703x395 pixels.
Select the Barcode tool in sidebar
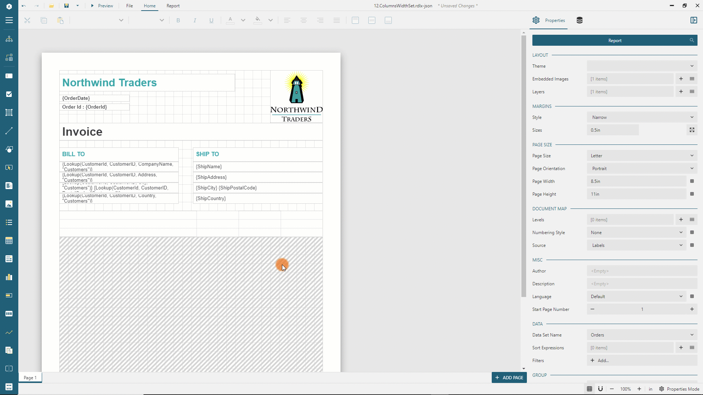(9, 314)
